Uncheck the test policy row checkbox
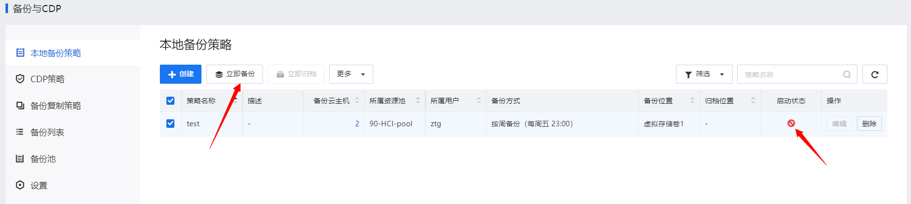 coord(170,123)
